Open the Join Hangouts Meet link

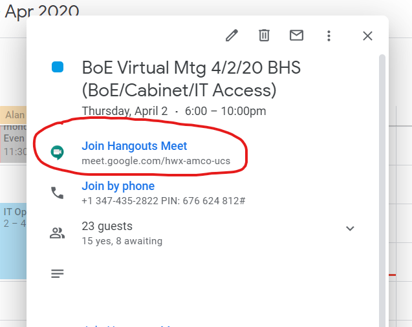tap(135, 146)
